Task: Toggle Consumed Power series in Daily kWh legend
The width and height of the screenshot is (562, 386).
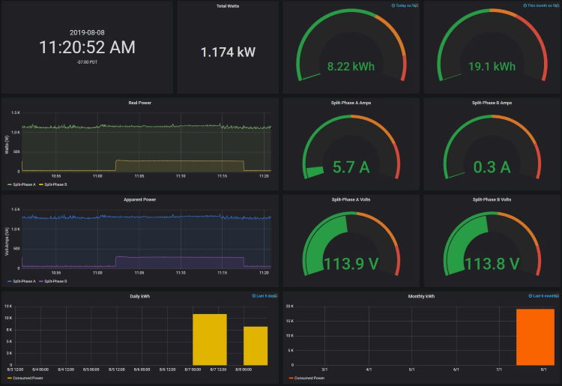Action: pyautogui.click(x=28, y=378)
